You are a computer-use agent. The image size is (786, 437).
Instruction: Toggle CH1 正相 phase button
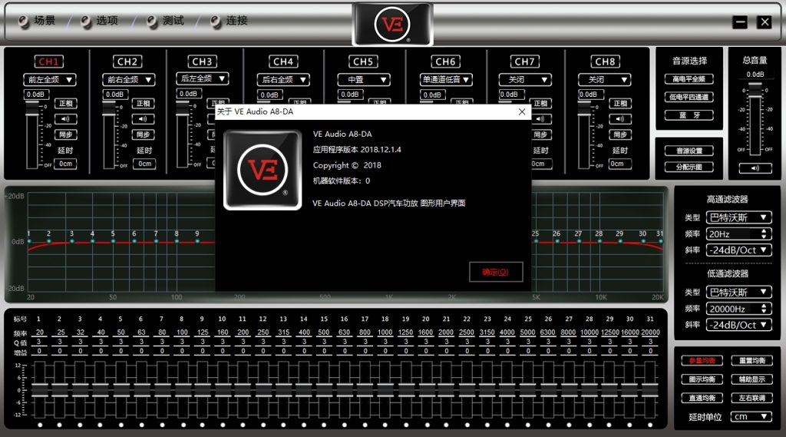point(66,104)
